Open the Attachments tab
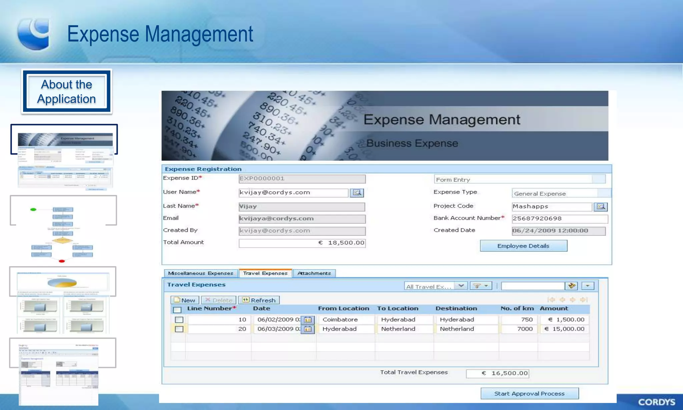683x410 pixels. coord(314,273)
